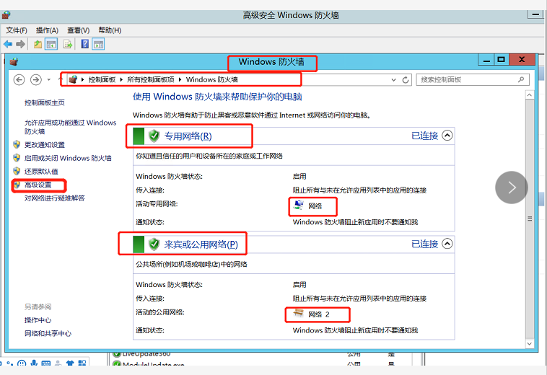The height and width of the screenshot is (375, 547).
Task: Click the Up One Level folder icon
Action: (38, 44)
